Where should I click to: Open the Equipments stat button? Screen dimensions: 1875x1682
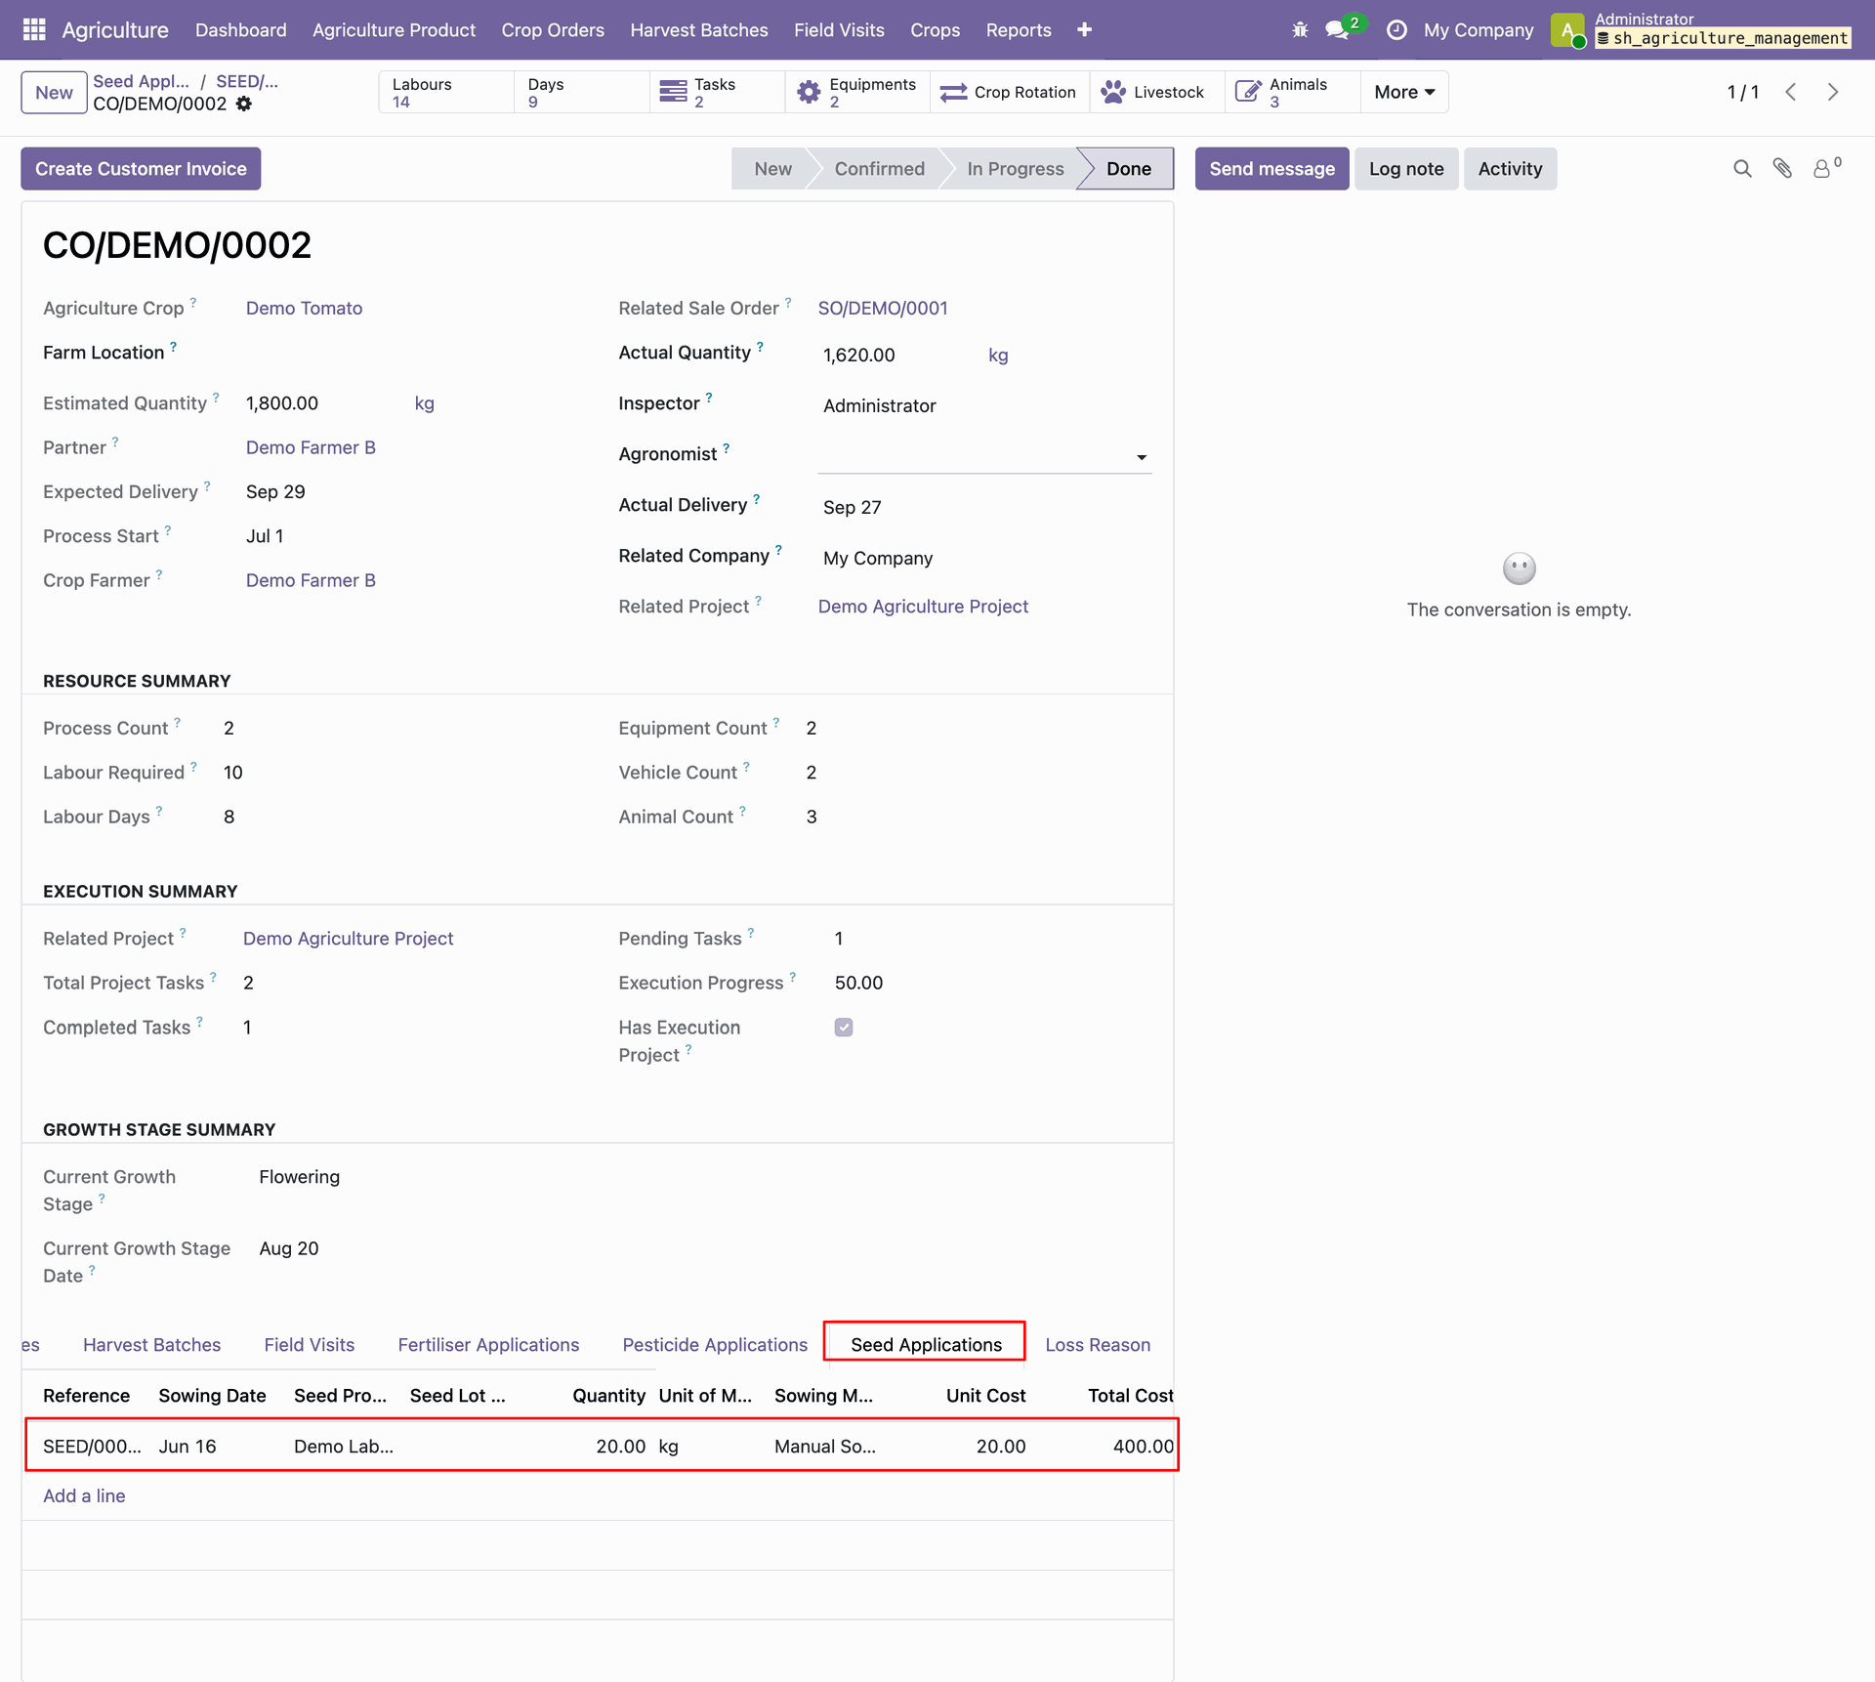coord(857,92)
